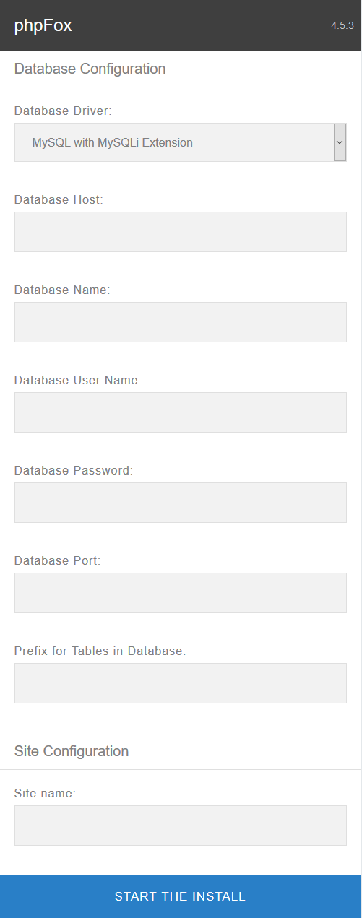
Task: Click the Database Host label text
Action: 59,199
